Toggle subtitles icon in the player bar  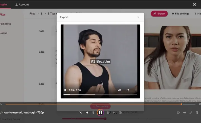pyautogui.click(x=178, y=112)
